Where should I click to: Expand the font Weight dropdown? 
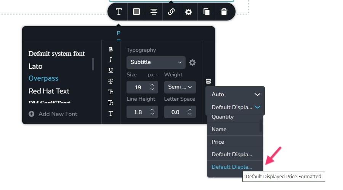pyautogui.click(x=180, y=87)
